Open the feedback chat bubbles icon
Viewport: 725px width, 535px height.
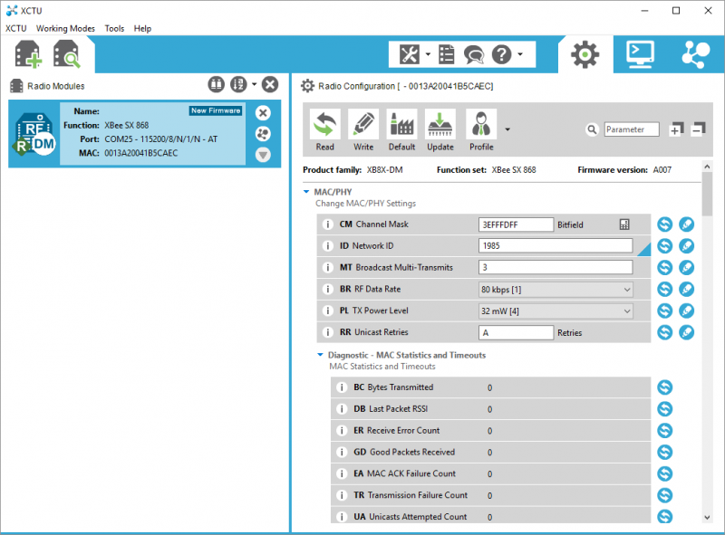tap(474, 54)
